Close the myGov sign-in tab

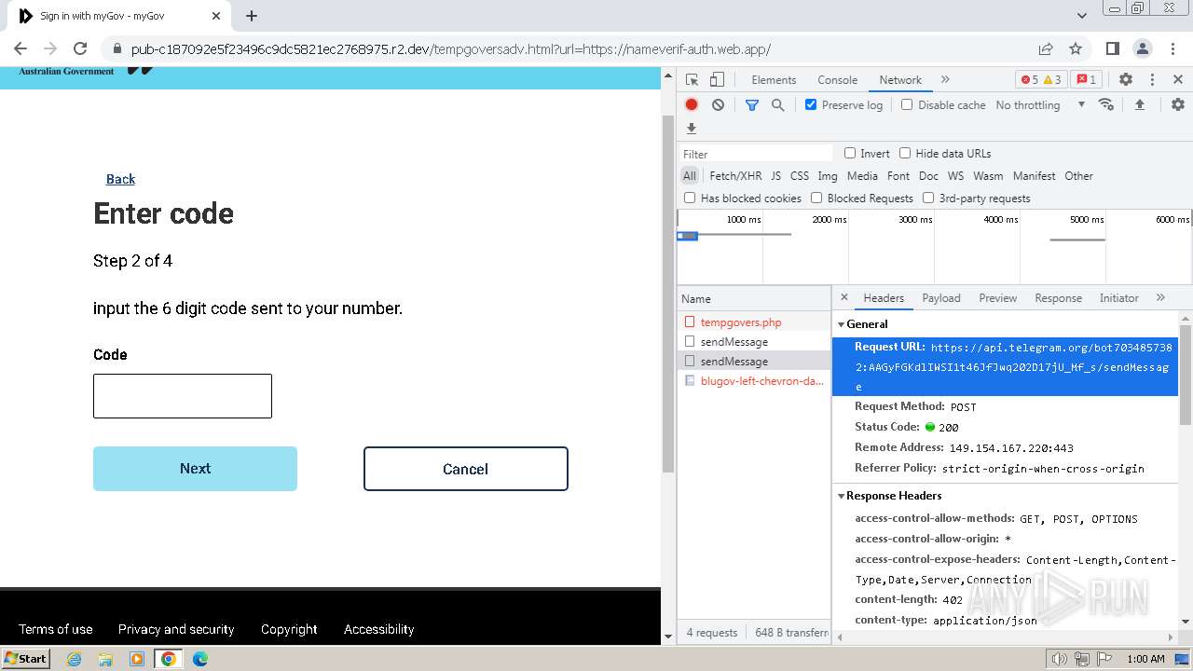coord(216,16)
